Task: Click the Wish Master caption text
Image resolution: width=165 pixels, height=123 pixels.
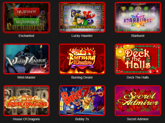Action: (26, 78)
